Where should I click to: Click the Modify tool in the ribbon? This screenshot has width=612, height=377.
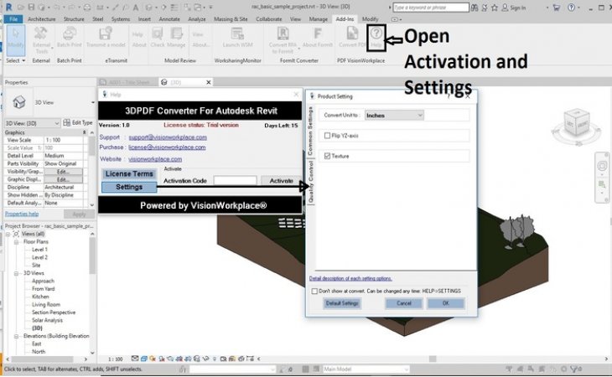pos(16,39)
